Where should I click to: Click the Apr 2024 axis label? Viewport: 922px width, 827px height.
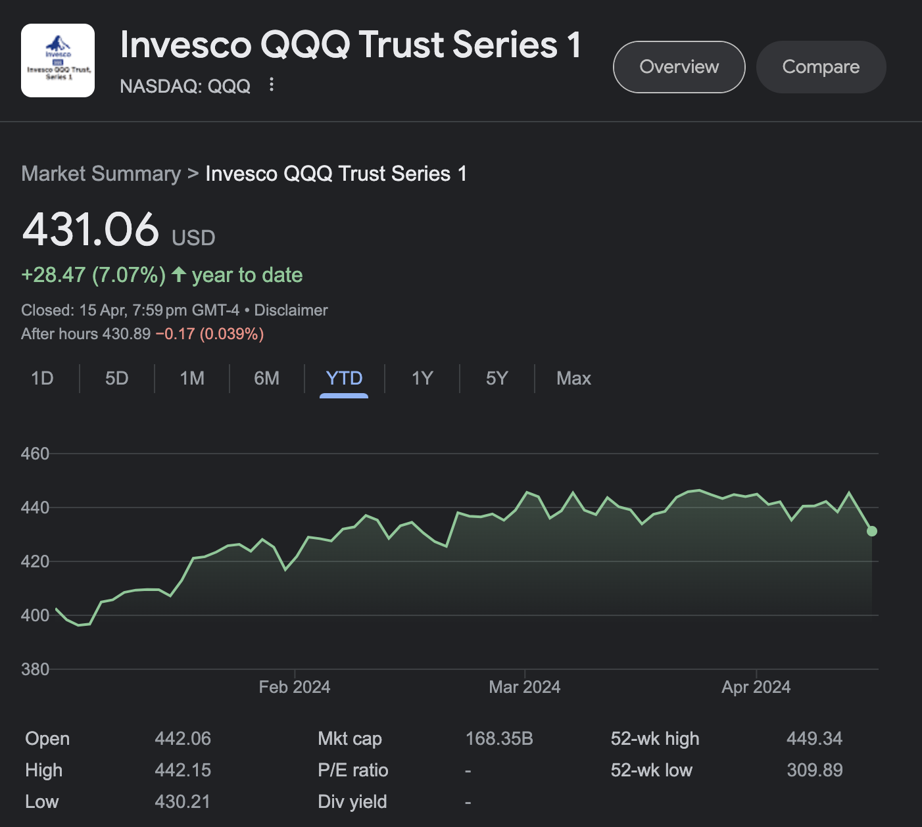tap(756, 687)
